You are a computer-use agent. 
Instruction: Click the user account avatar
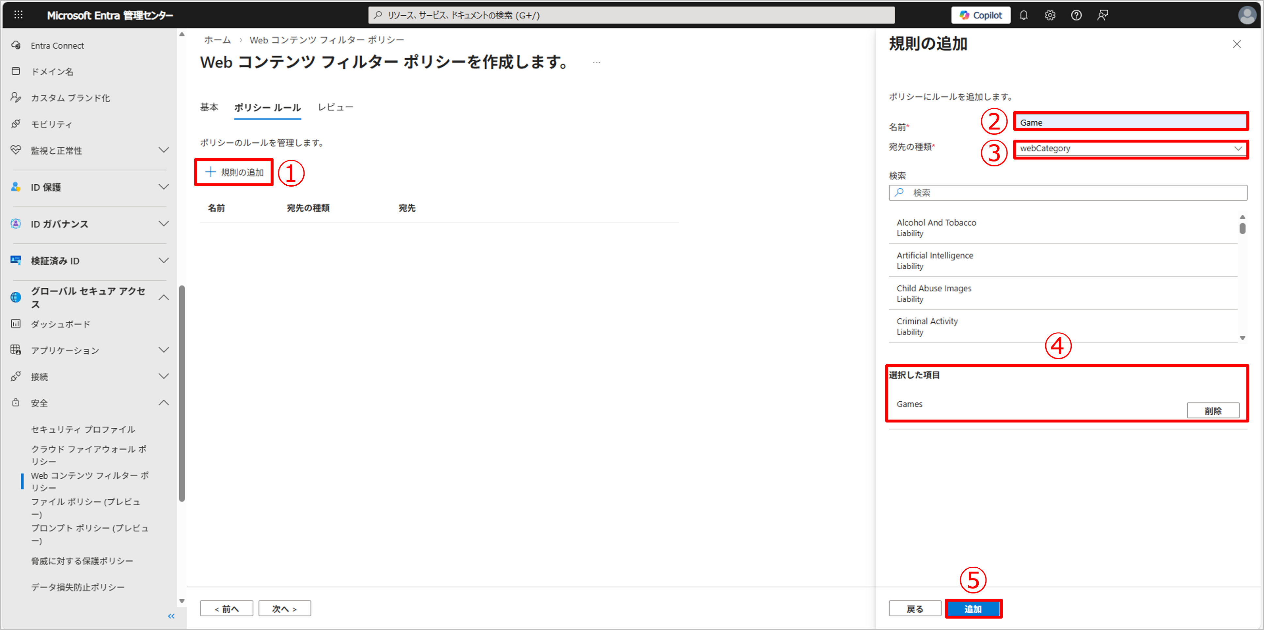tap(1247, 15)
